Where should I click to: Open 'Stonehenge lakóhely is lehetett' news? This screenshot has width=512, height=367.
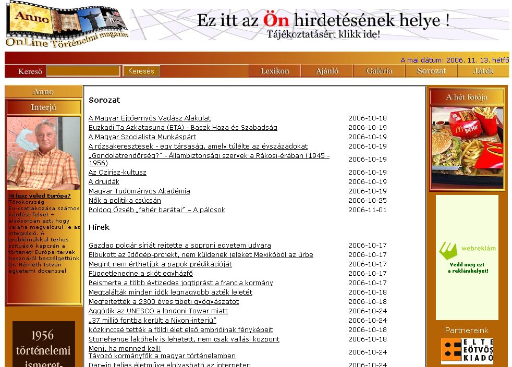click(x=184, y=340)
